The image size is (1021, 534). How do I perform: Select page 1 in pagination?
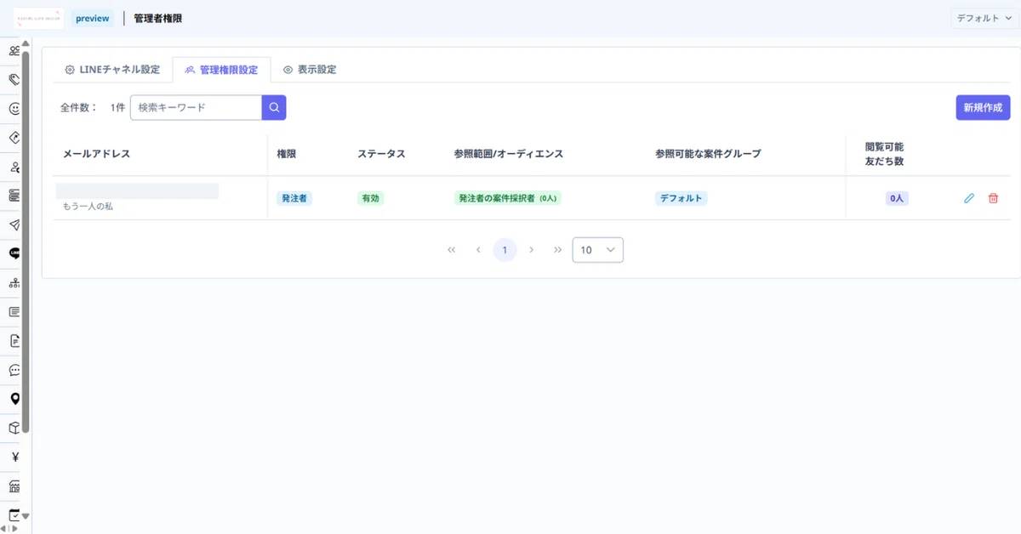pos(505,250)
